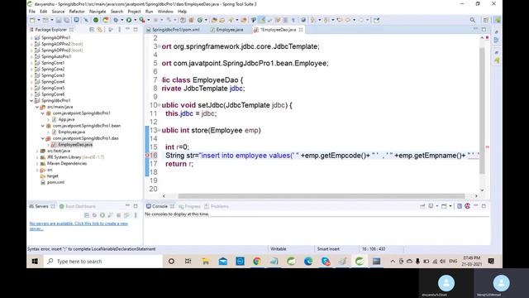Click the Open Perspective icon
This screenshot has width=529, height=298.
[x=486, y=20]
